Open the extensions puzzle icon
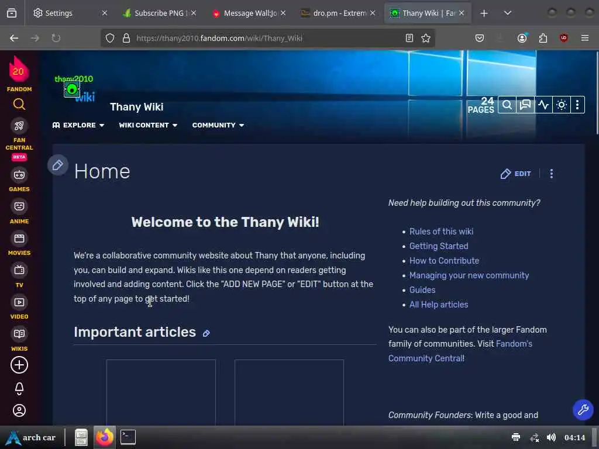Screen dimensions: 599x449 [543, 38]
